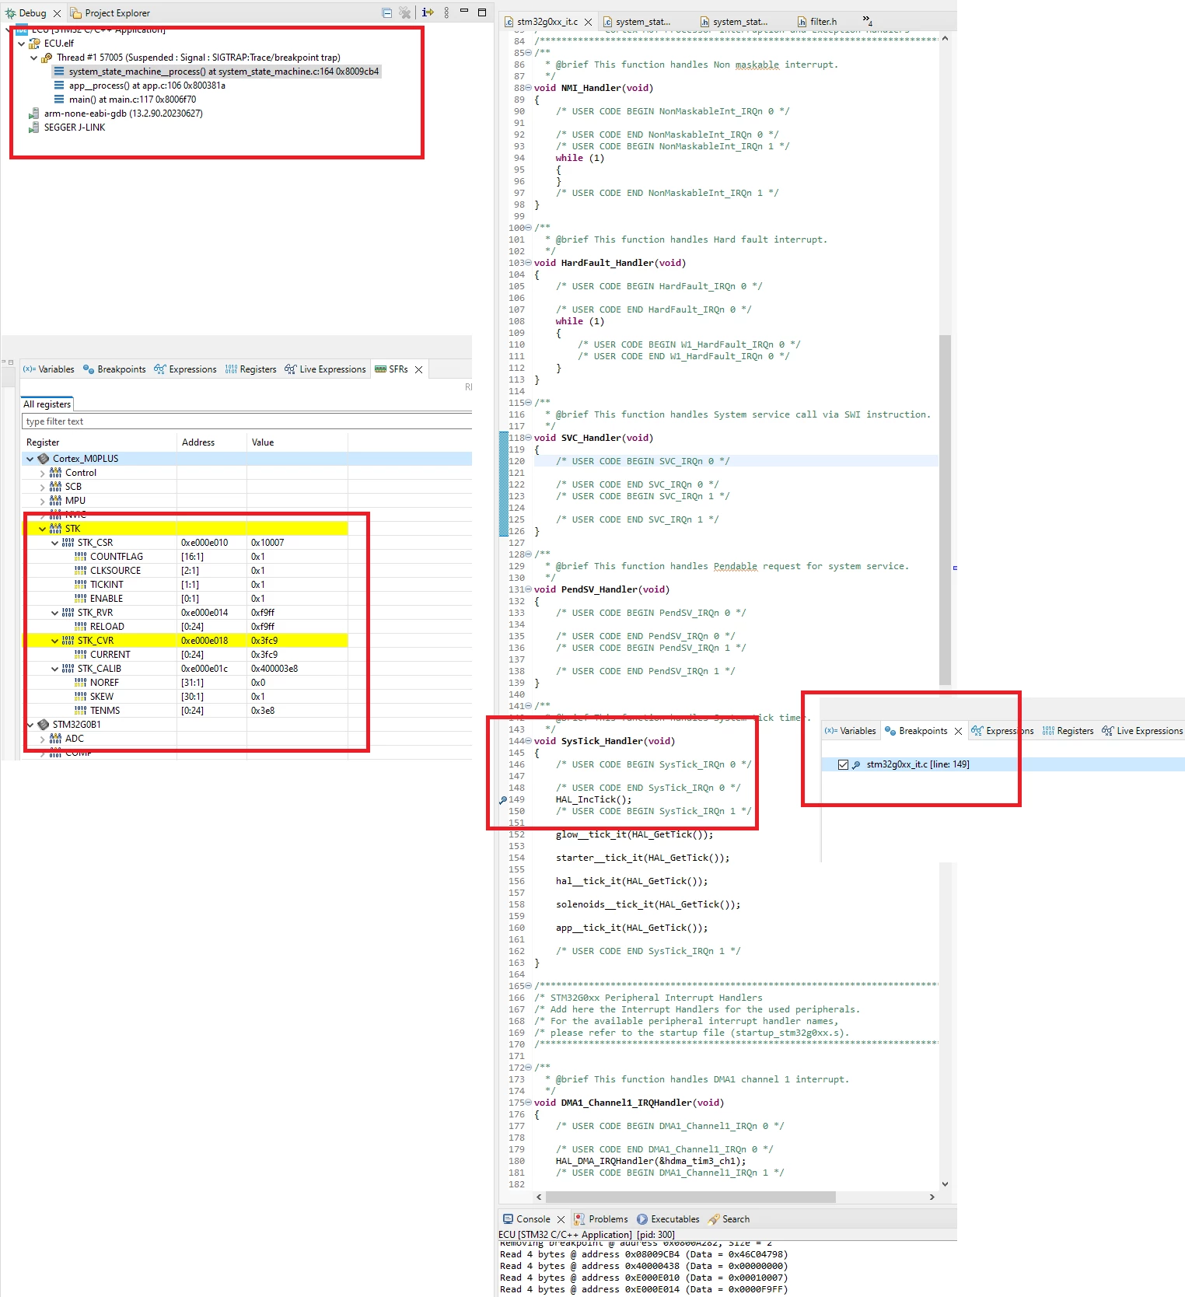Collapse the STK_CSR register node

pos(54,543)
